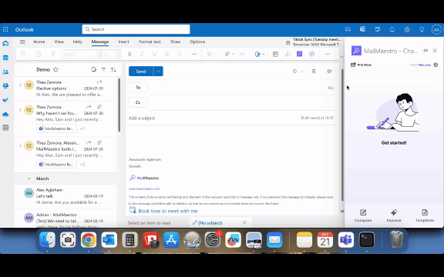The image size is (444, 277).
Task: Switch to the View ribbon tab
Action: pos(59,42)
